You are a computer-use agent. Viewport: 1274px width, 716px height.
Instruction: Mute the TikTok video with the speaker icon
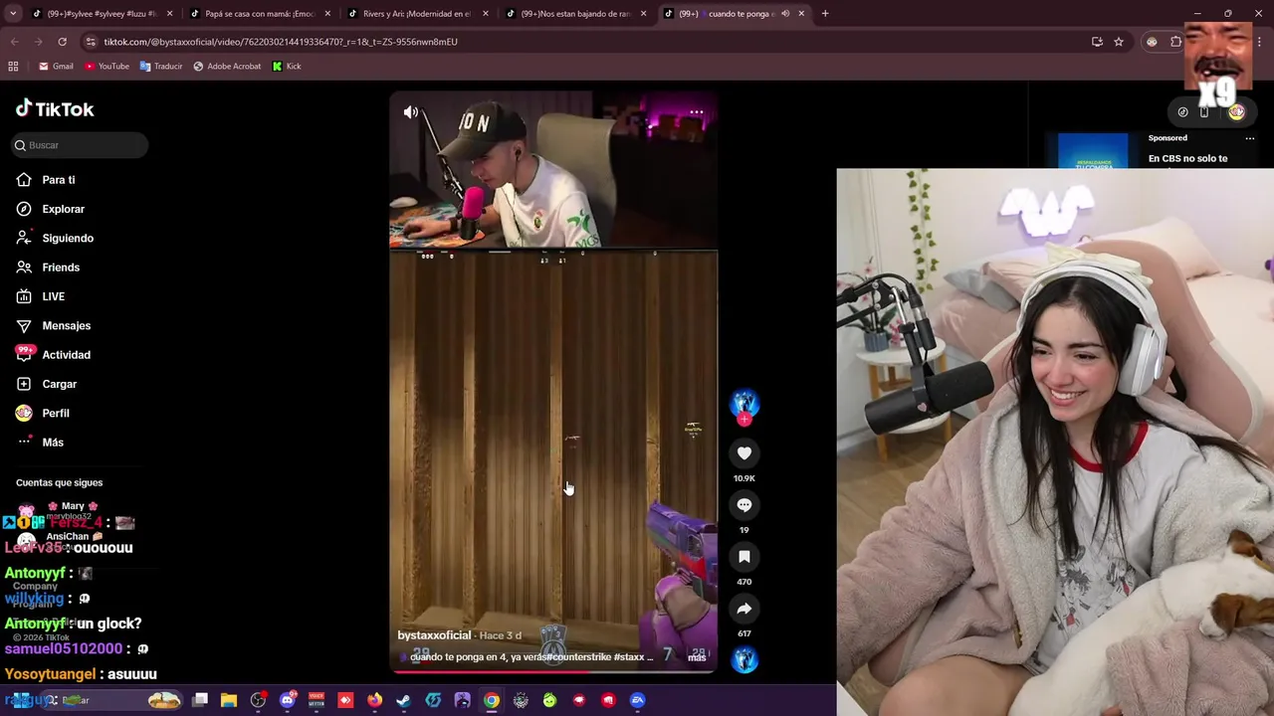tap(410, 112)
